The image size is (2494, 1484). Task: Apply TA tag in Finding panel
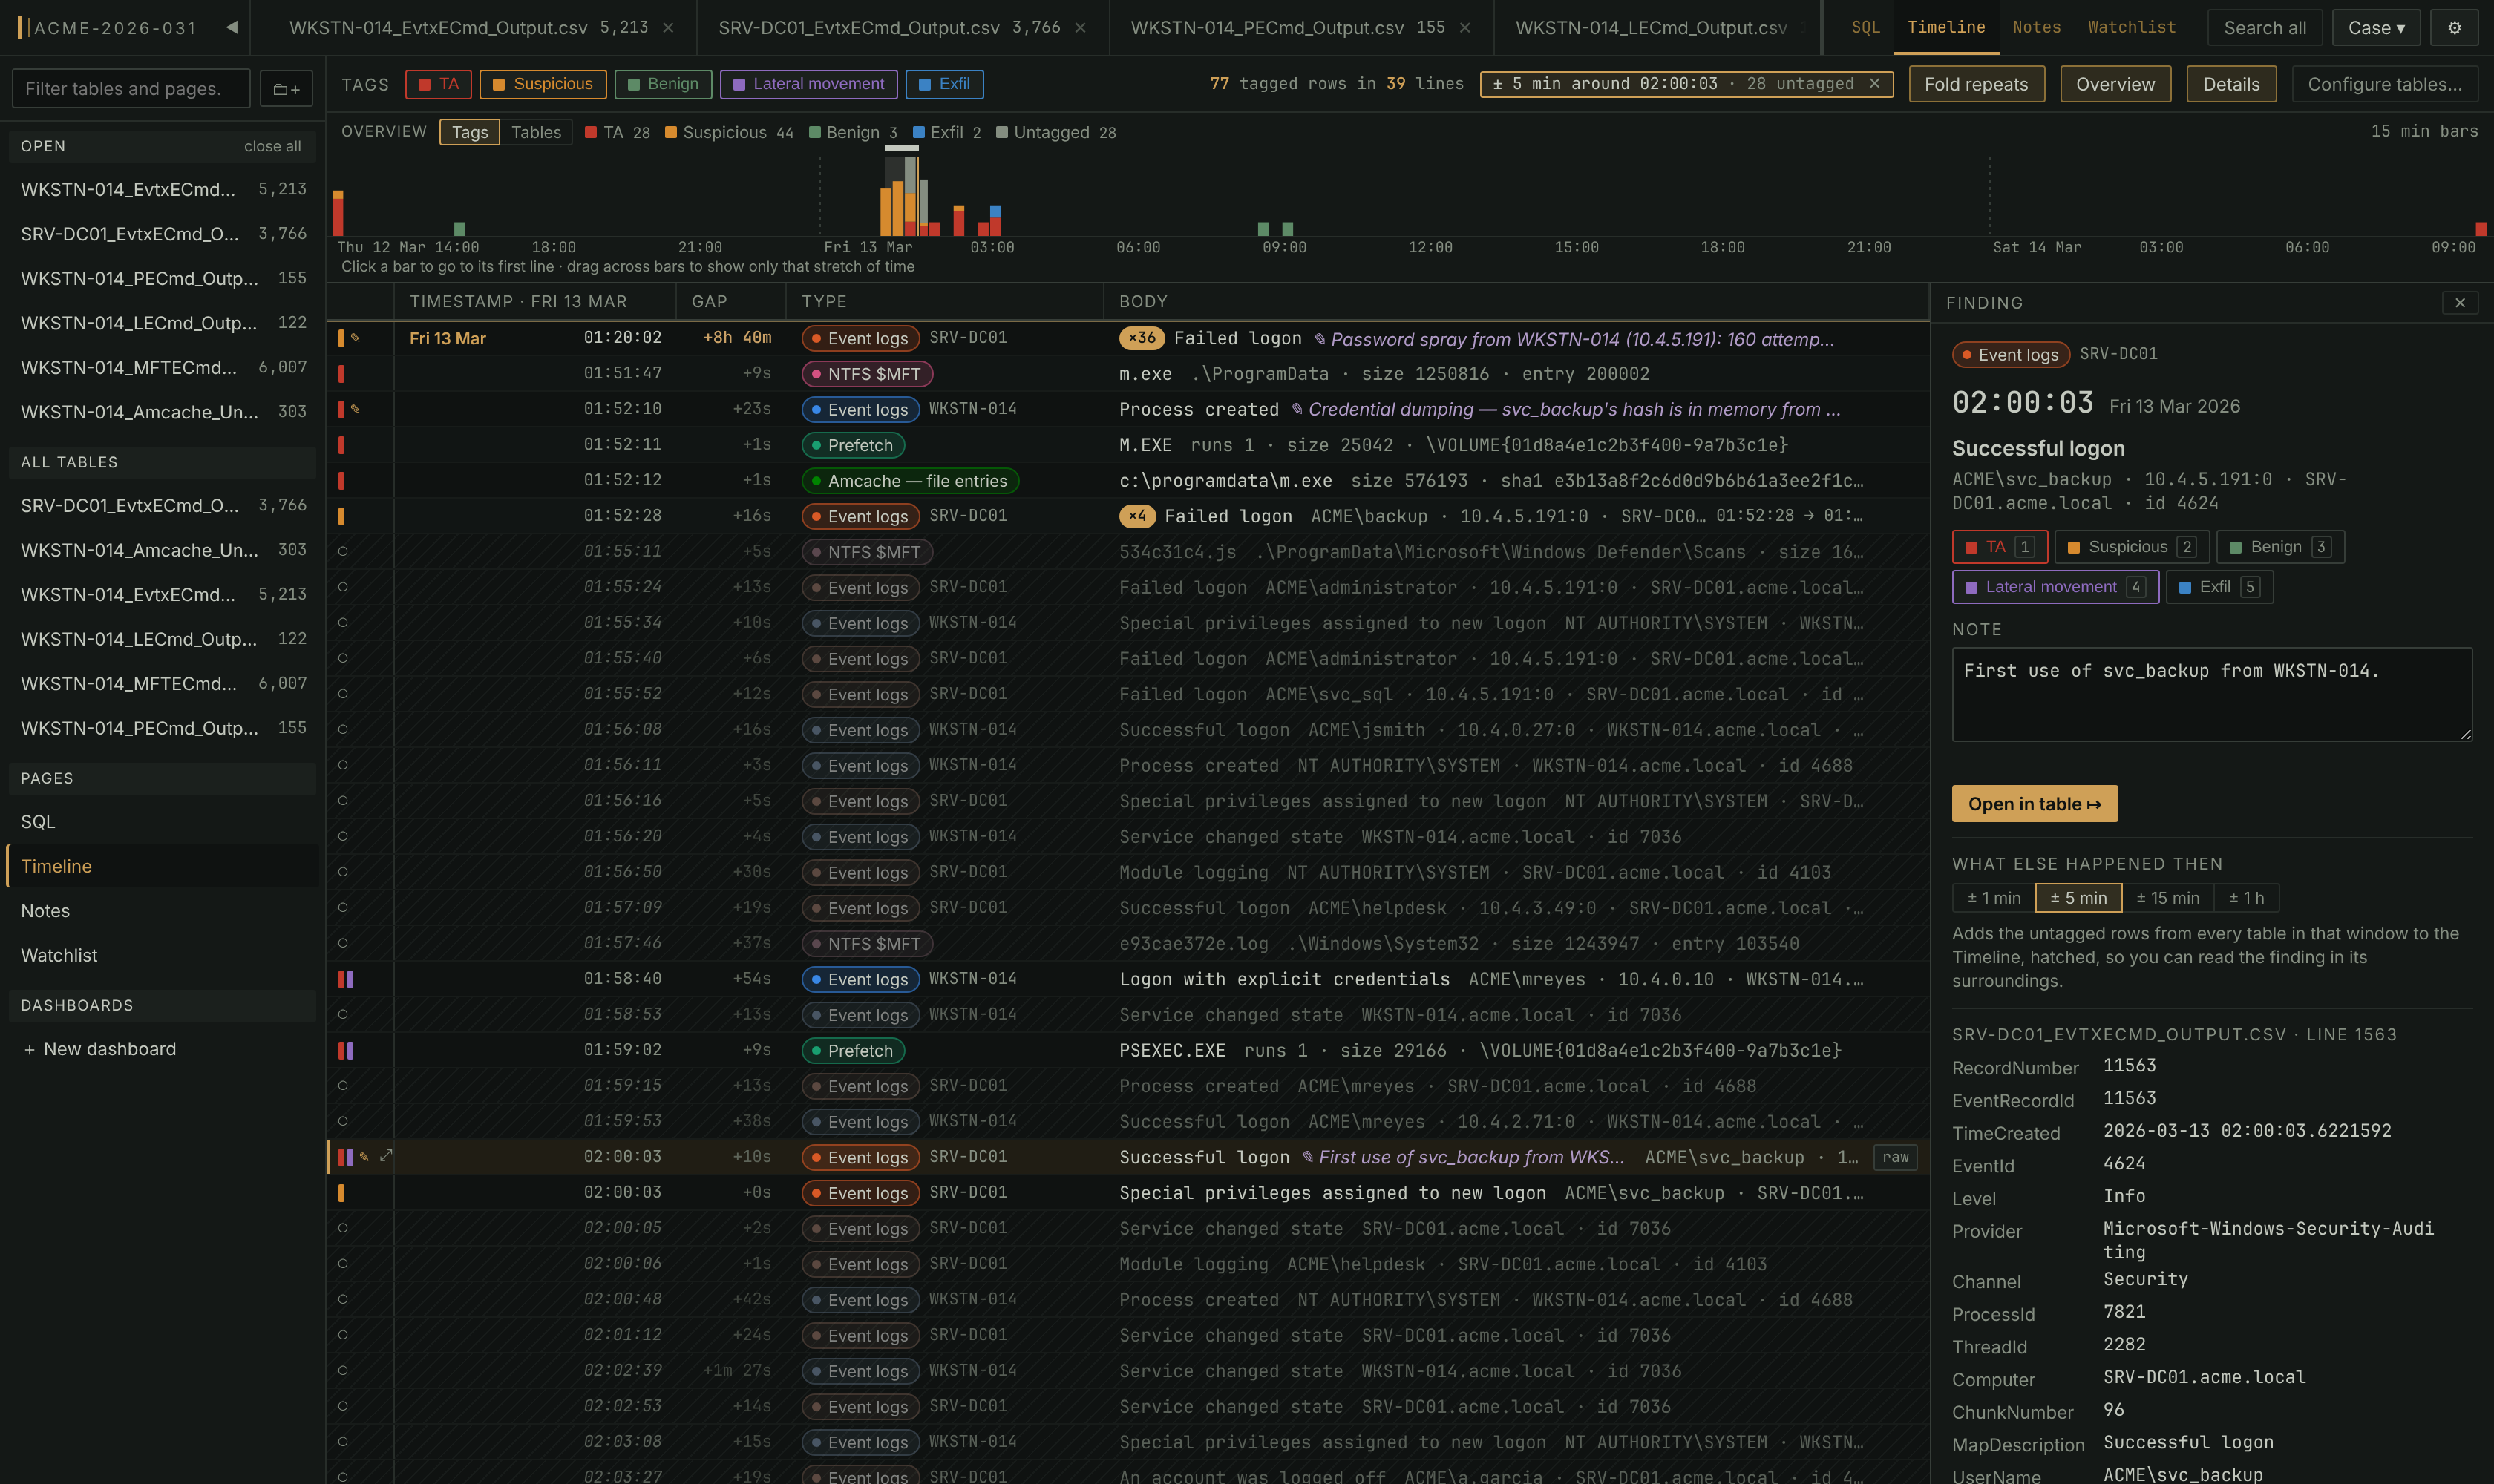coord(1999,547)
